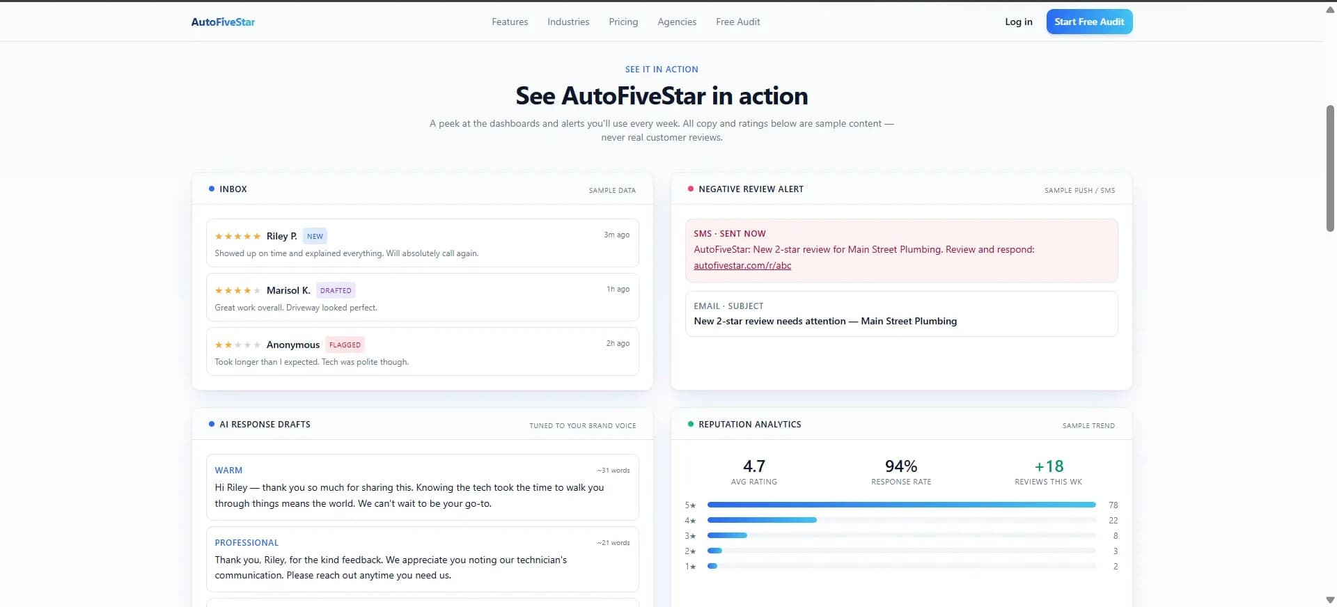Click the AutoFiveStar logo
The height and width of the screenshot is (607, 1337).
coord(223,22)
